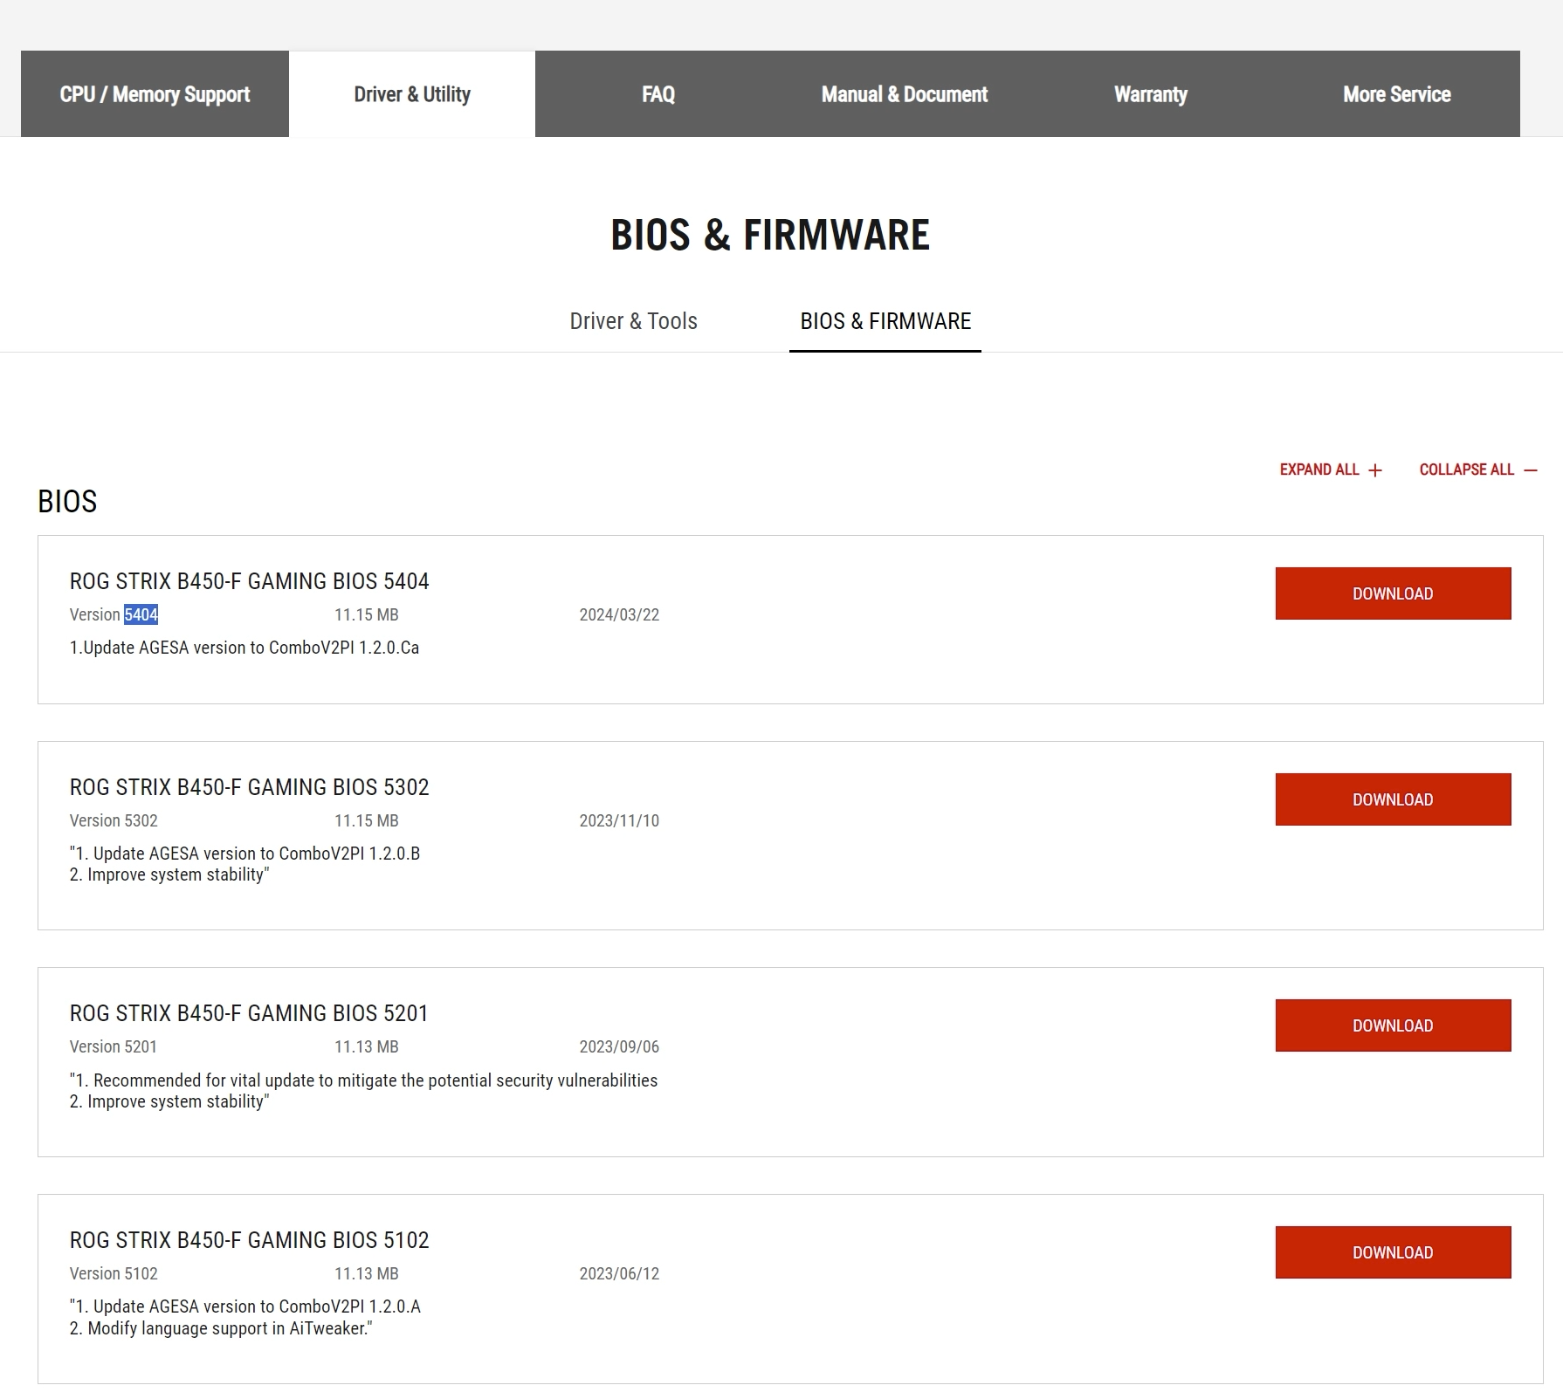1563x1399 pixels.
Task: Click the ROG STRIX B450-F GAMING BIOS 5201 title
Action: 250,1013
